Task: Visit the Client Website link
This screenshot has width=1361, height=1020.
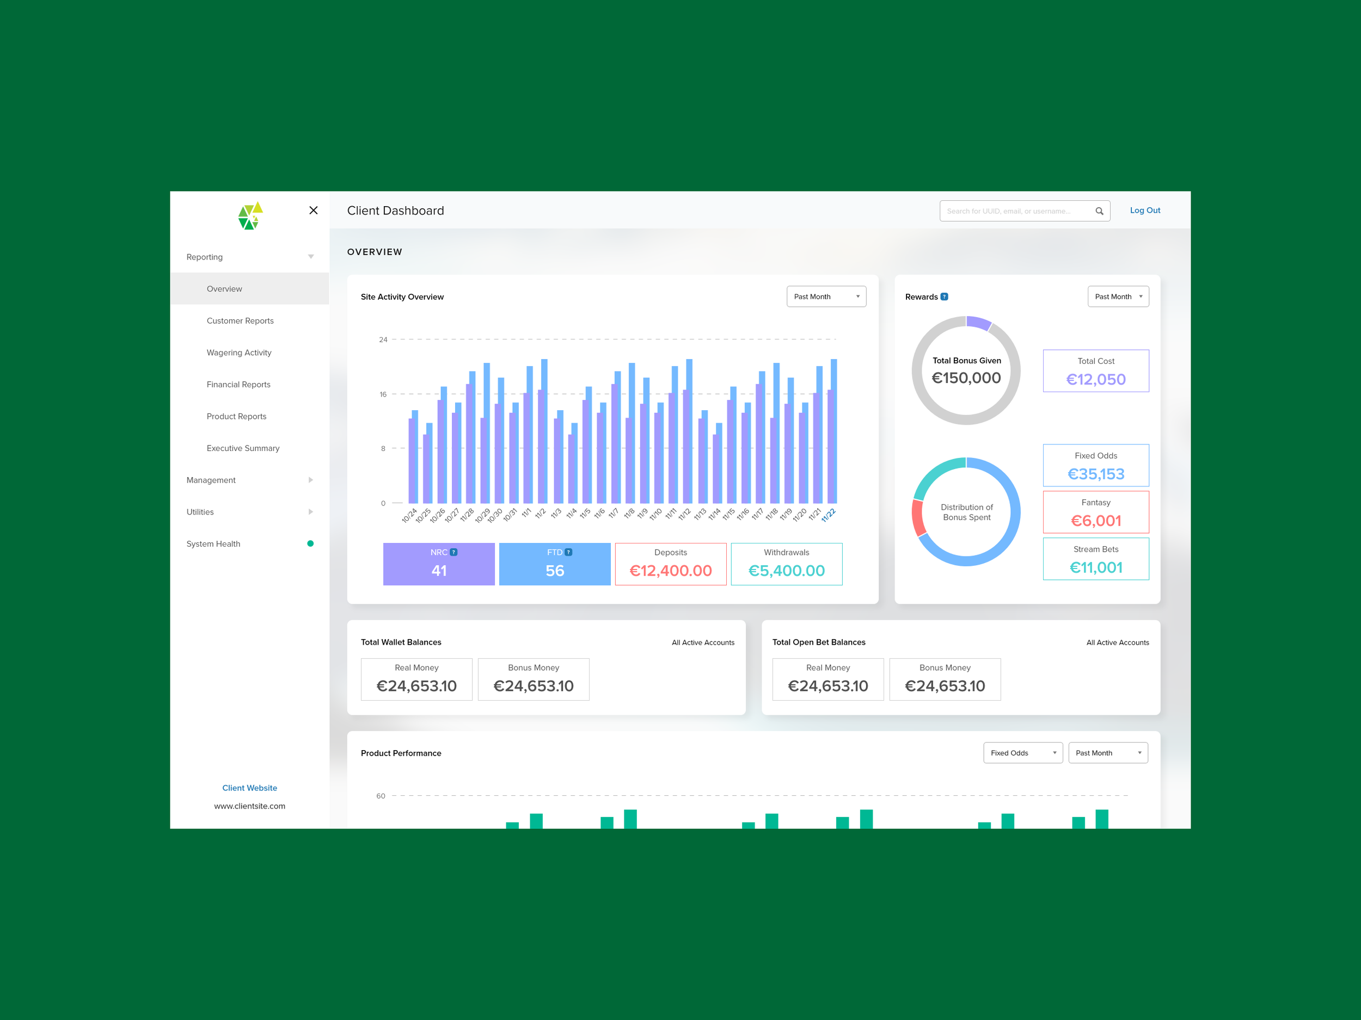Action: click(249, 788)
